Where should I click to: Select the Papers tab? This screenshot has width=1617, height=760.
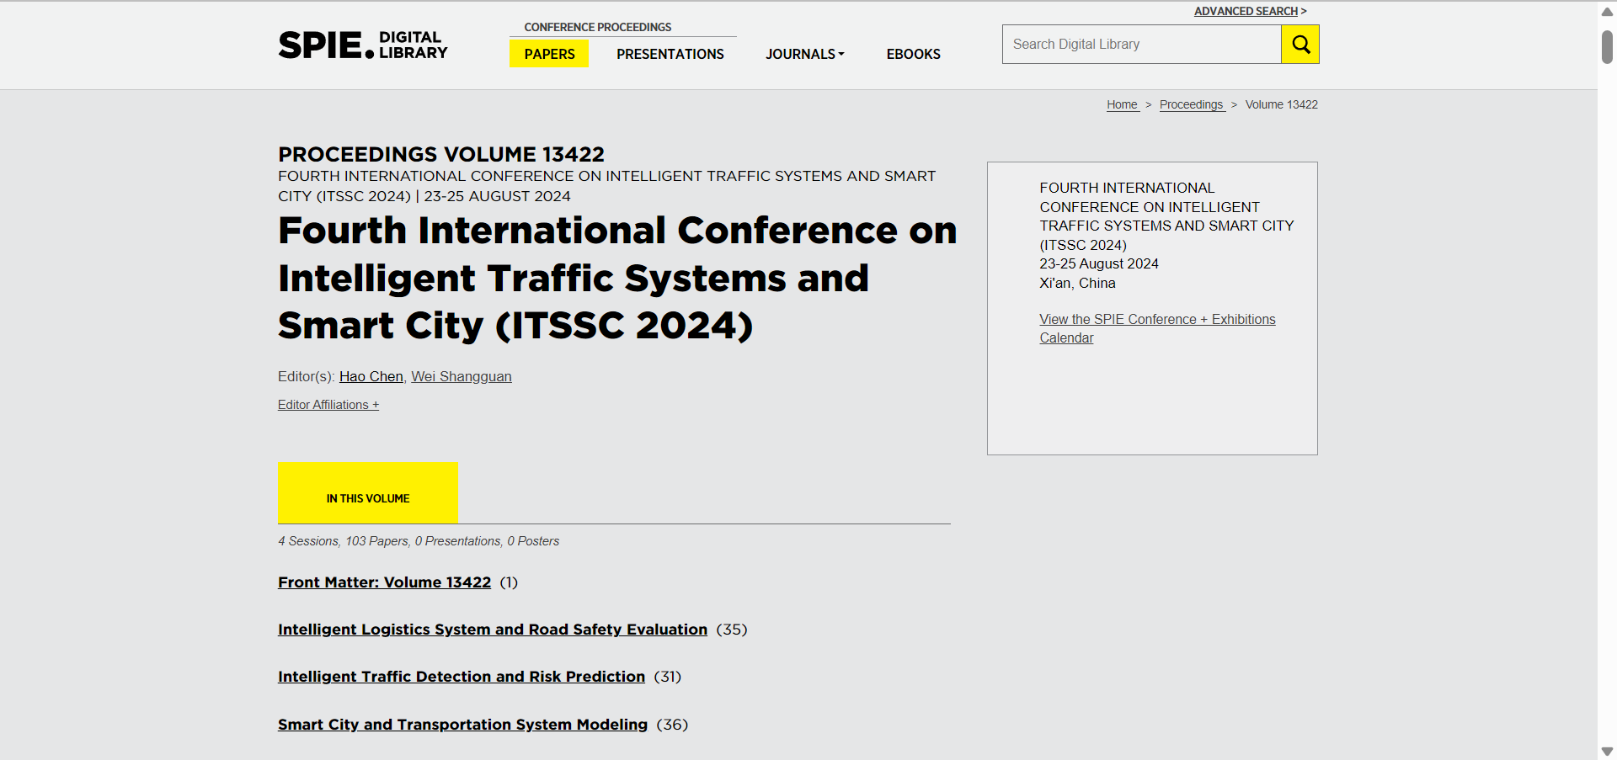click(549, 54)
